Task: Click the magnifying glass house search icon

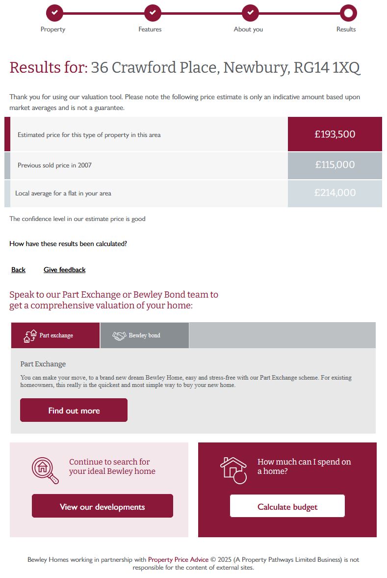Action: click(45, 470)
